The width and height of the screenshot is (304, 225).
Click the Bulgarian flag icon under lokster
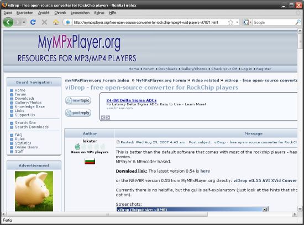tap(90, 161)
